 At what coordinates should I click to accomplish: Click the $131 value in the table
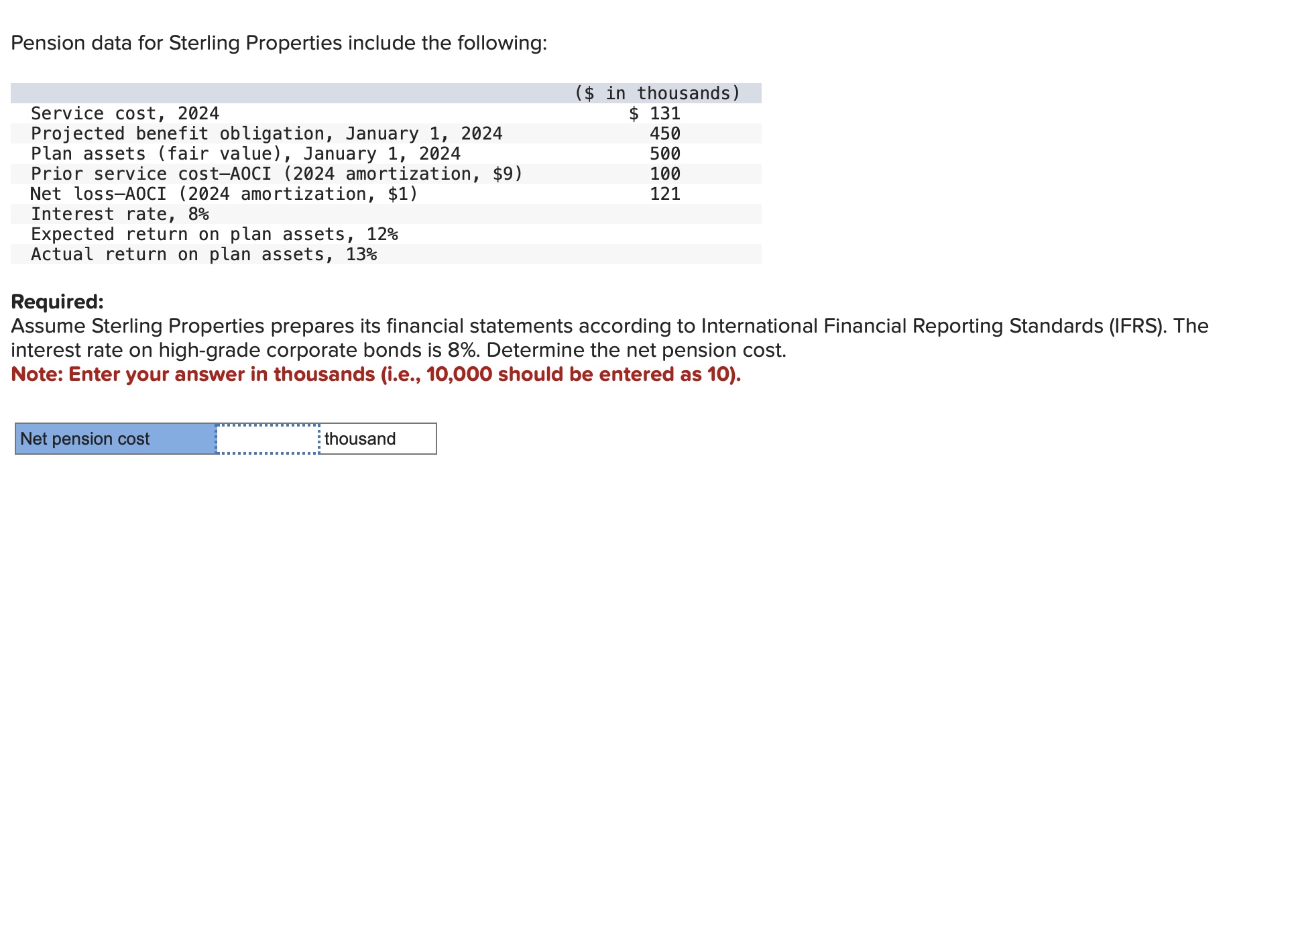tap(654, 113)
